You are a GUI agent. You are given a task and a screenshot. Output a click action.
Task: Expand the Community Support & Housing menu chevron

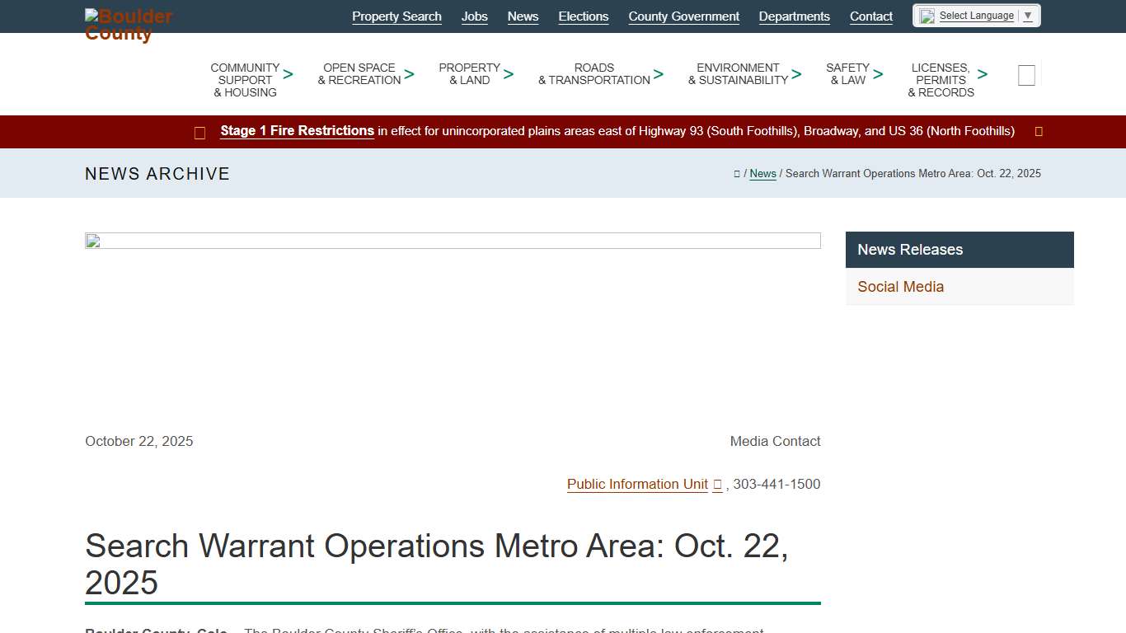(288, 73)
